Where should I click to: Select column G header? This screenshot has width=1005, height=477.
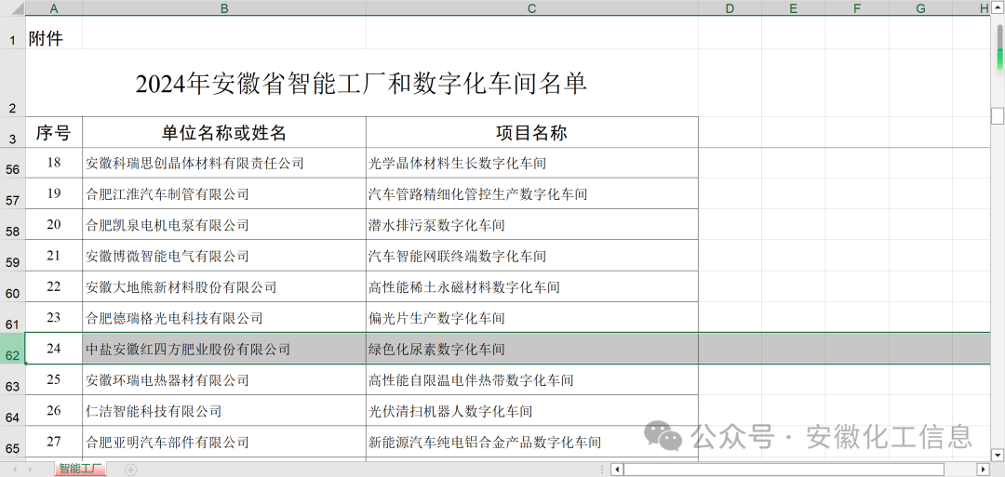[920, 7]
